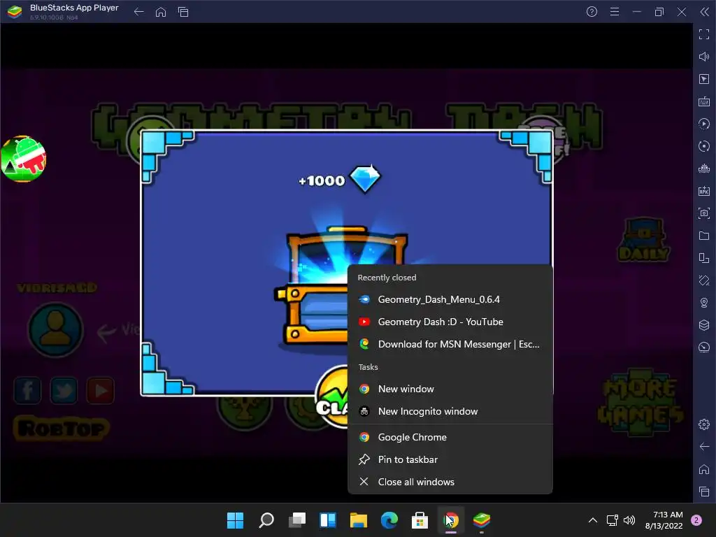Click the Android home icon in sidebar
The height and width of the screenshot is (537, 716).
point(704,469)
